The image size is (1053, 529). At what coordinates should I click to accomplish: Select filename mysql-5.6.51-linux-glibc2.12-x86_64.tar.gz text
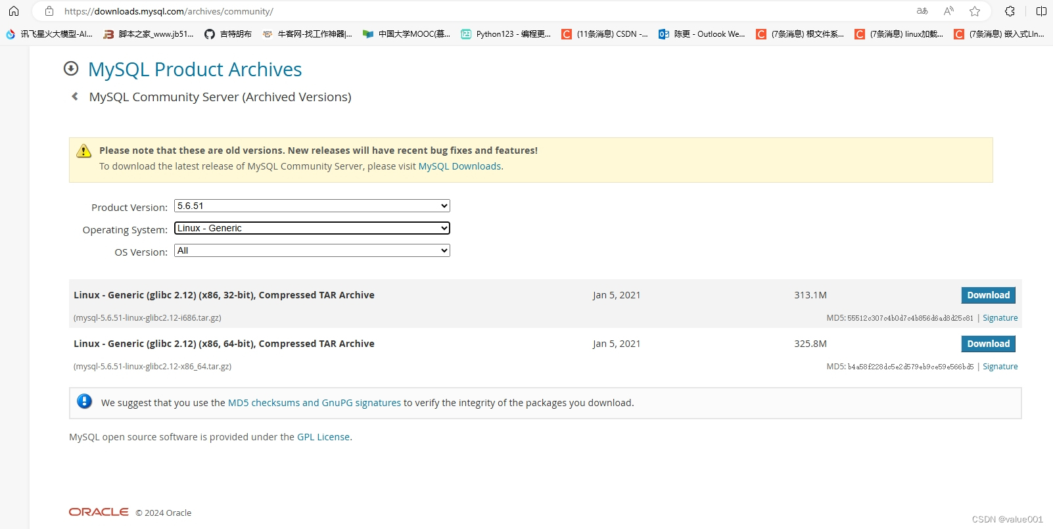coord(152,367)
